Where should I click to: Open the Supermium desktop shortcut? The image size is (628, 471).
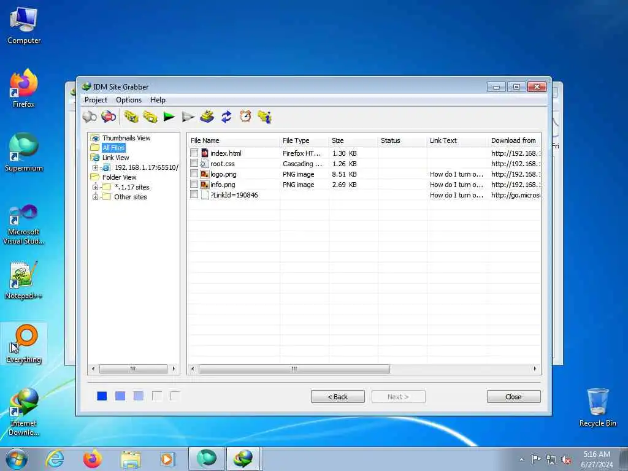point(24,152)
